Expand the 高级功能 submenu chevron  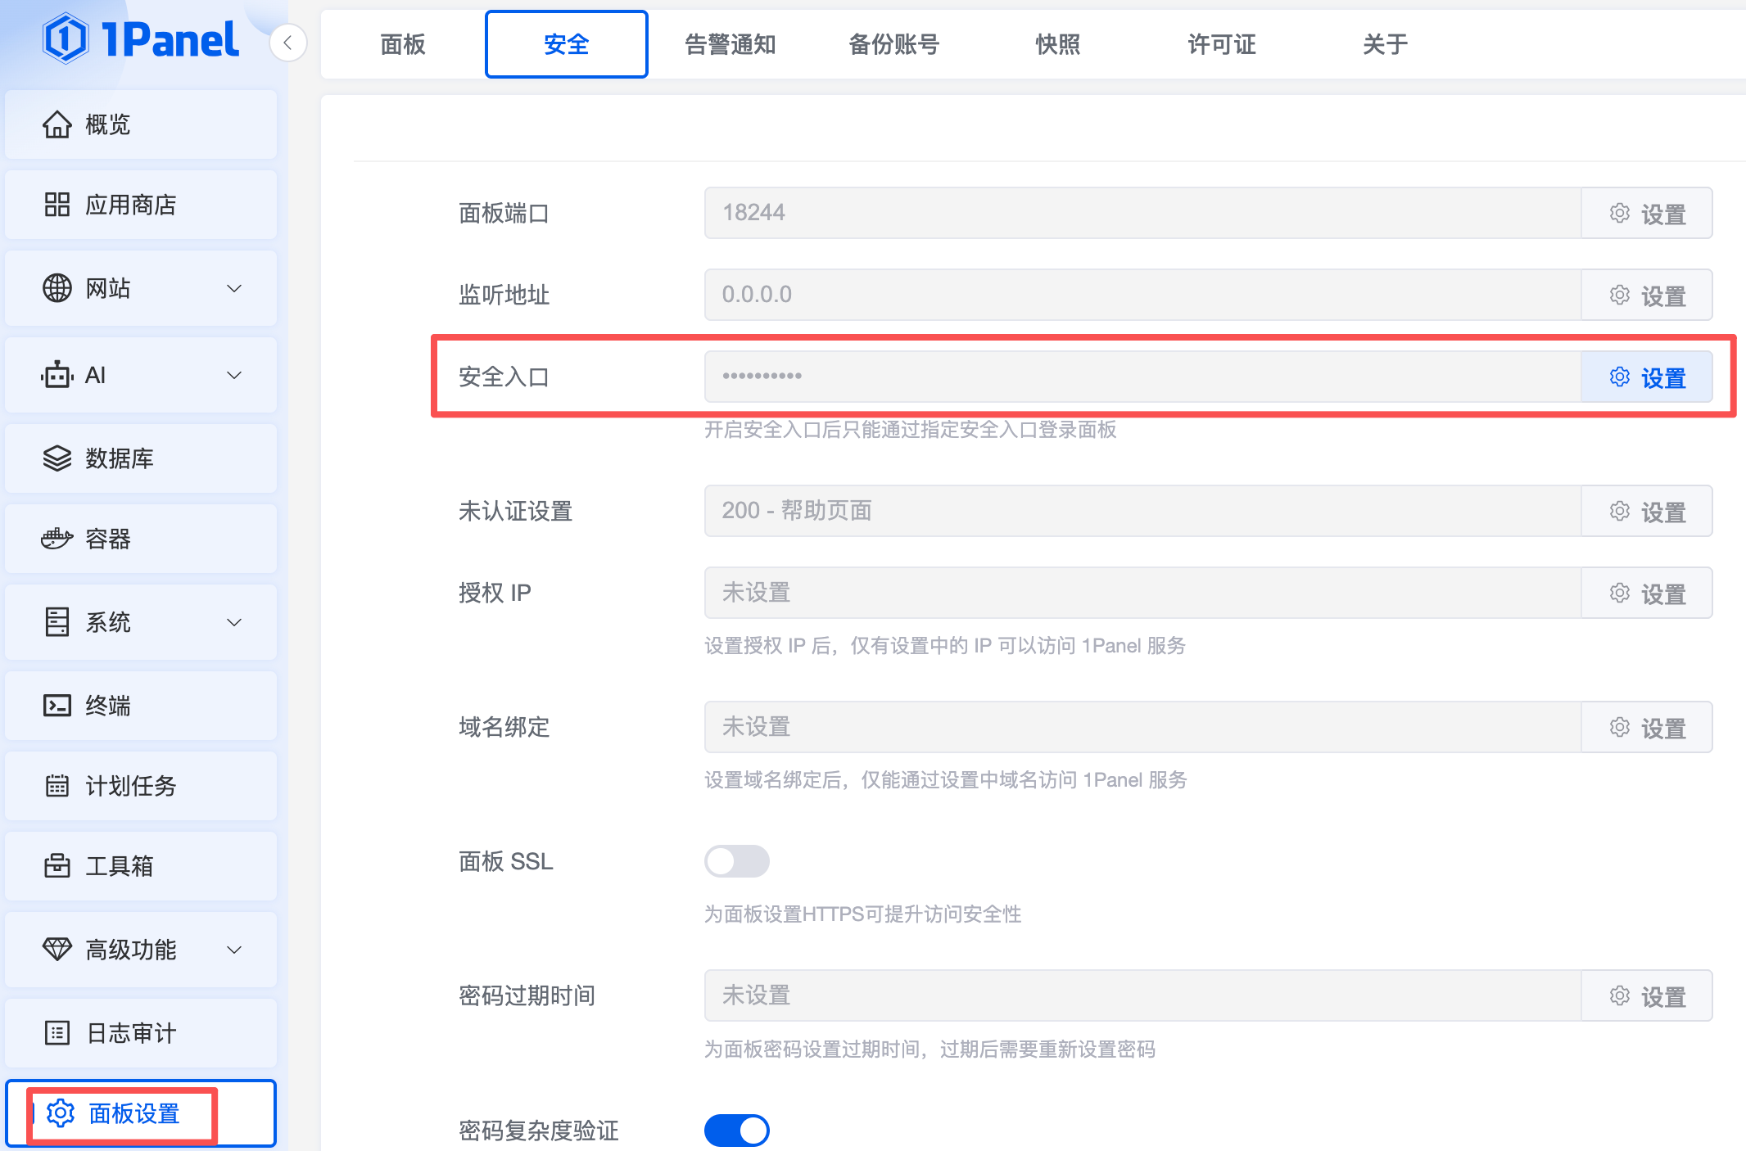[x=234, y=950]
